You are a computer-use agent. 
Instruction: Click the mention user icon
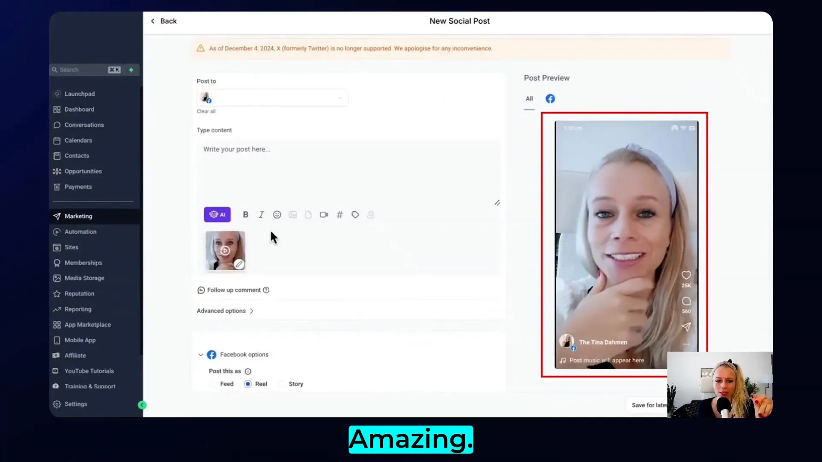click(x=371, y=215)
